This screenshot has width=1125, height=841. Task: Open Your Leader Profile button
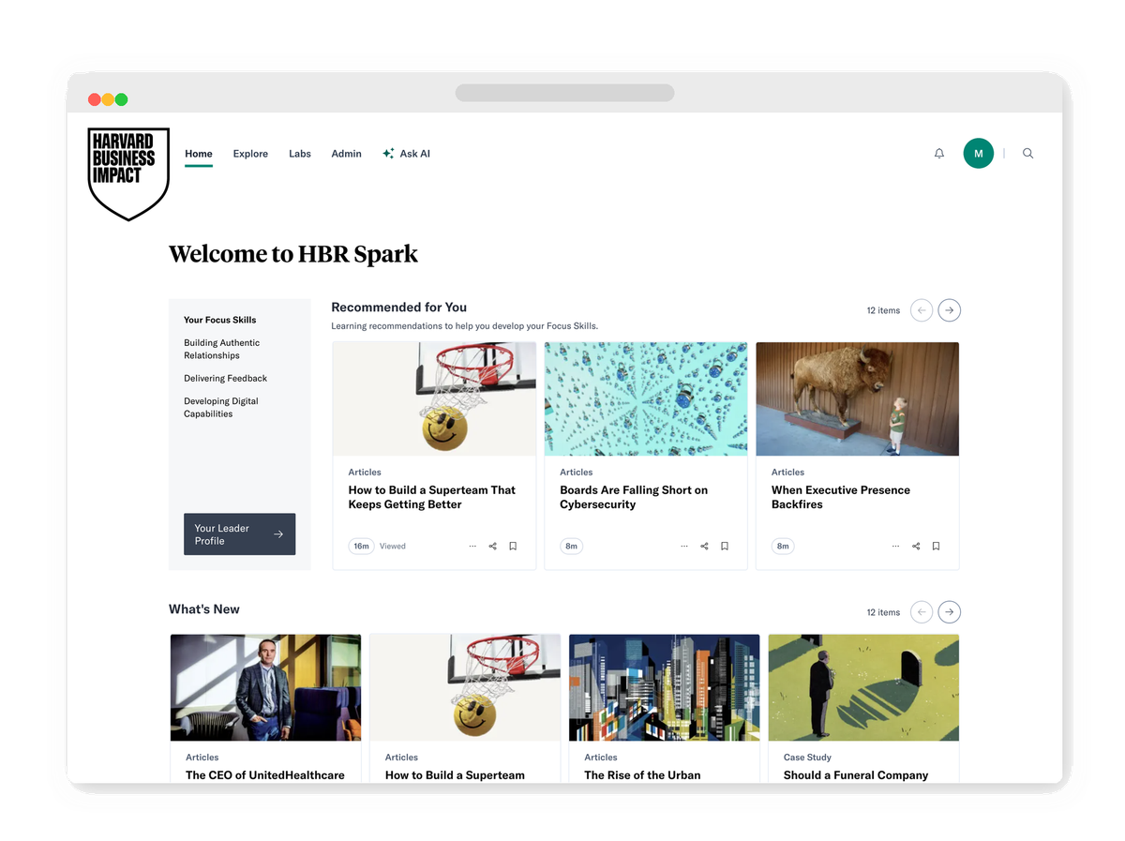239,534
